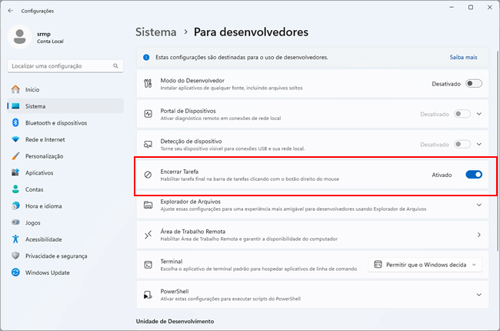Click the Ativado label for Encerrar Tarefa
The image size is (500, 331).
click(442, 175)
